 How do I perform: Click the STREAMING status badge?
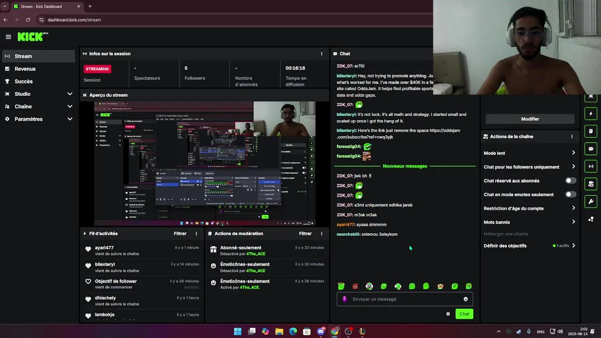point(97,69)
